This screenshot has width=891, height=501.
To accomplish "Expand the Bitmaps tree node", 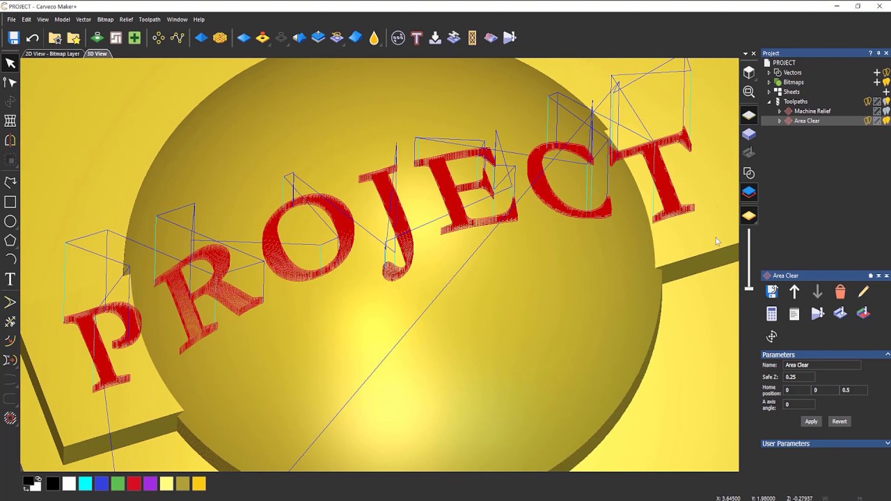I will tap(768, 82).
